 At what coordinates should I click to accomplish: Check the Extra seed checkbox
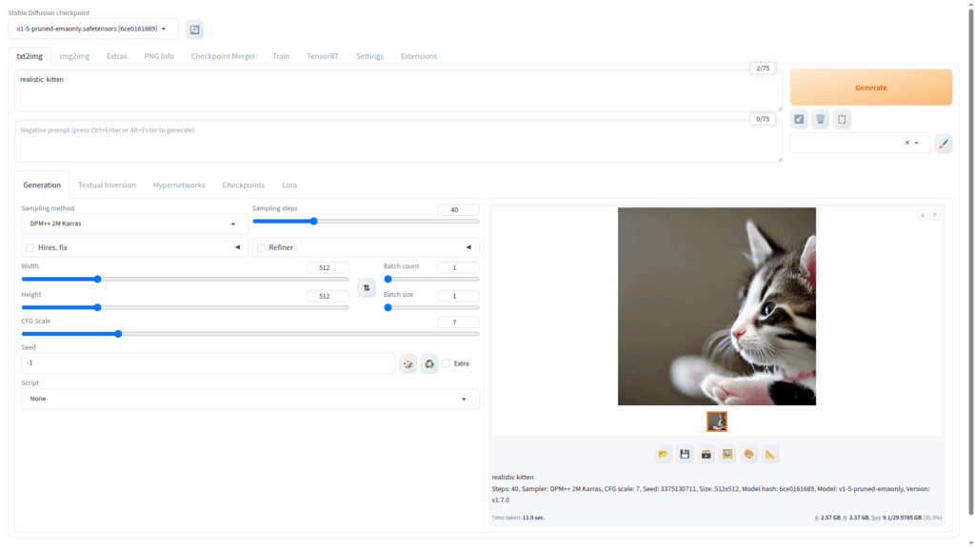[x=446, y=363]
